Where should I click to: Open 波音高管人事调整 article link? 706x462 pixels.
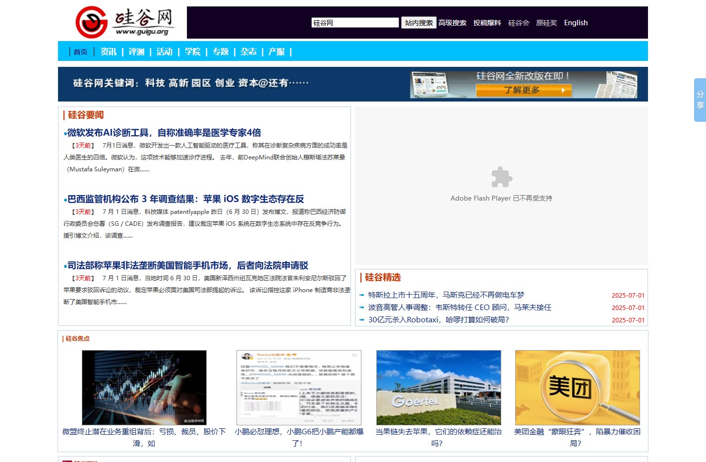(460, 308)
